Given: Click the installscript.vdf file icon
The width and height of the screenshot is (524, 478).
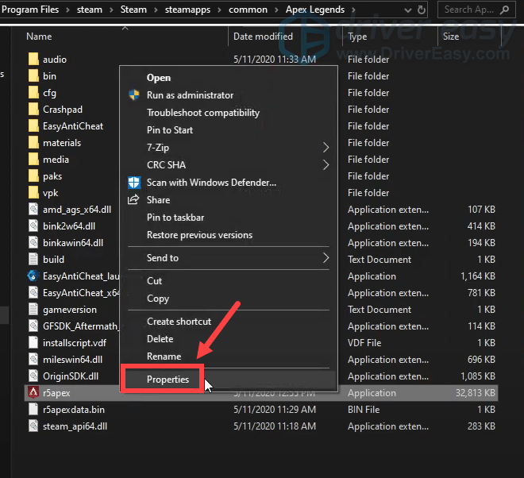Looking at the screenshot, I should click(x=33, y=343).
